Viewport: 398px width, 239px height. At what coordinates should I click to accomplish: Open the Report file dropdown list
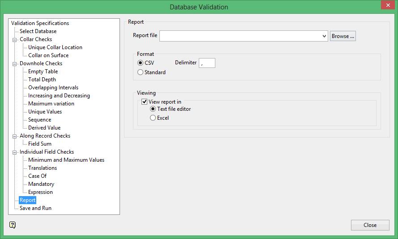(x=324, y=36)
